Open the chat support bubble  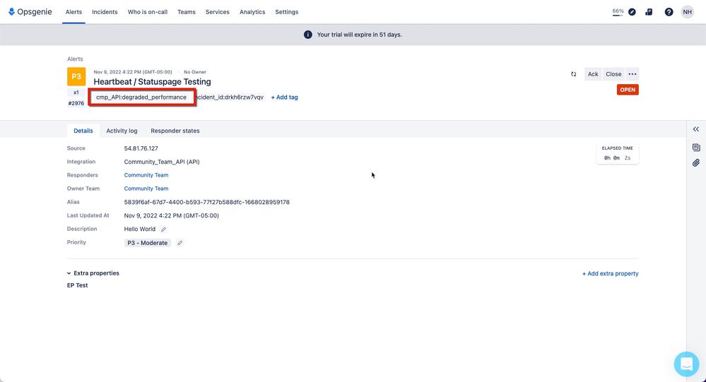pos(686,364)
